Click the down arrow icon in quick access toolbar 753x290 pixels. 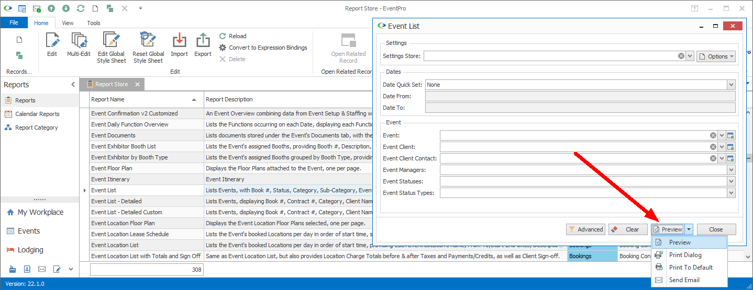click(66, 8)
